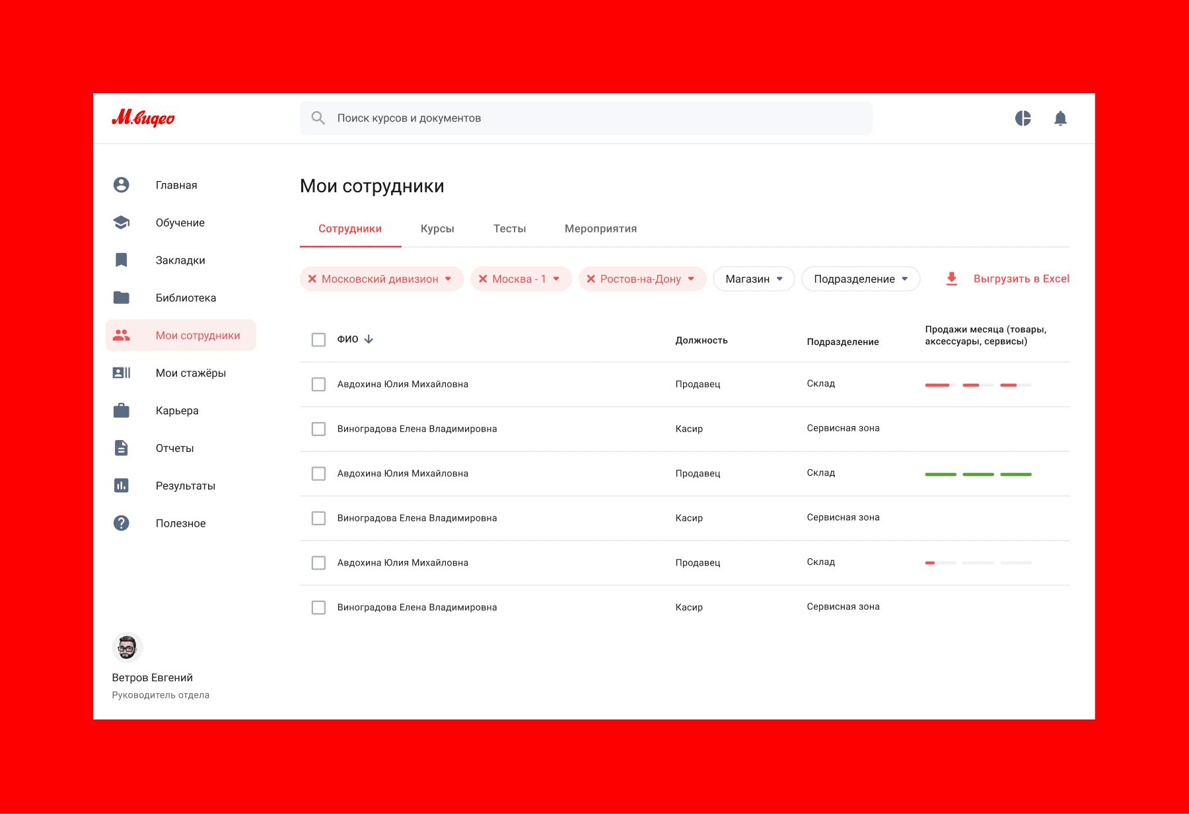Expand the Магазин dropdown filter
This screenshot has width=1189, height=814.
[754, 279]
